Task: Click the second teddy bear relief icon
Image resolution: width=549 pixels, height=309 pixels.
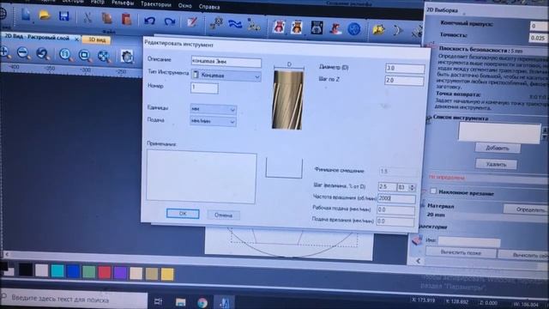Action: pyautogui.click(x=297, y=27)
